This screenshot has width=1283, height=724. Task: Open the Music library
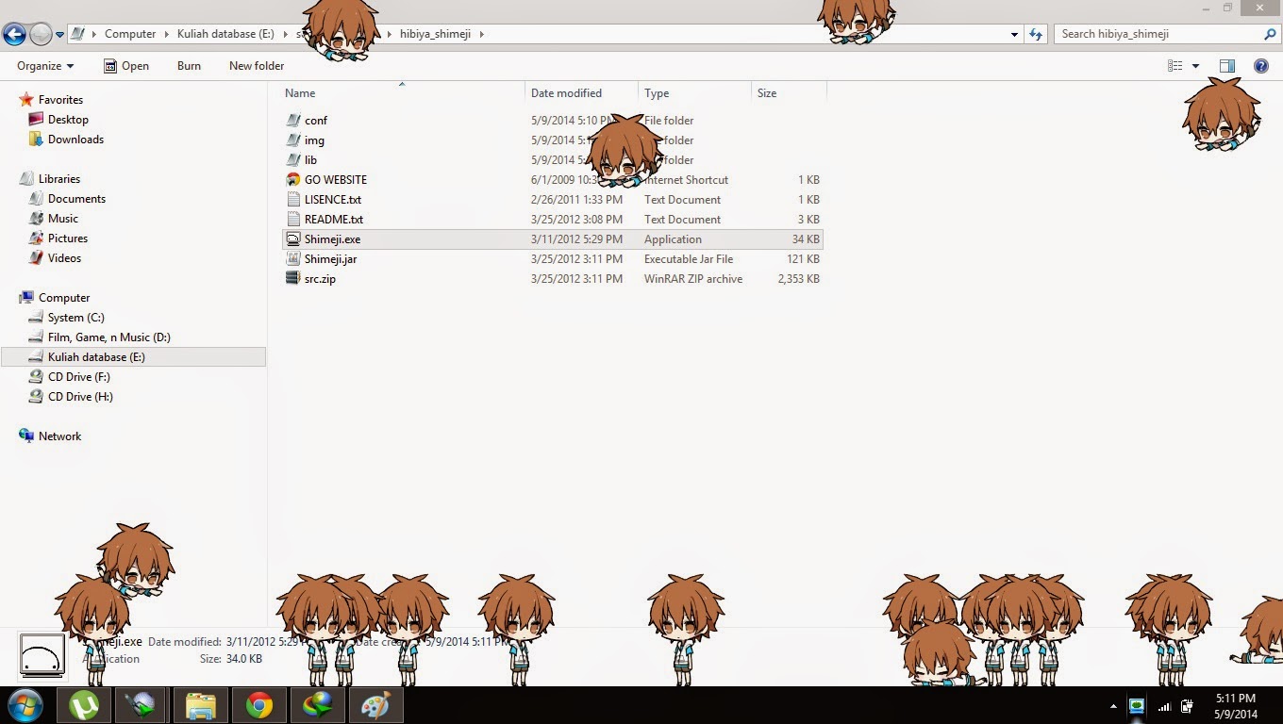pos(63,219)
